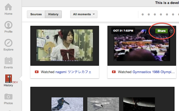Screen dimensions: 179x111
Task: Click YouTube icon beside Watched Gymnastics
Action: click(x=114, y=72)
